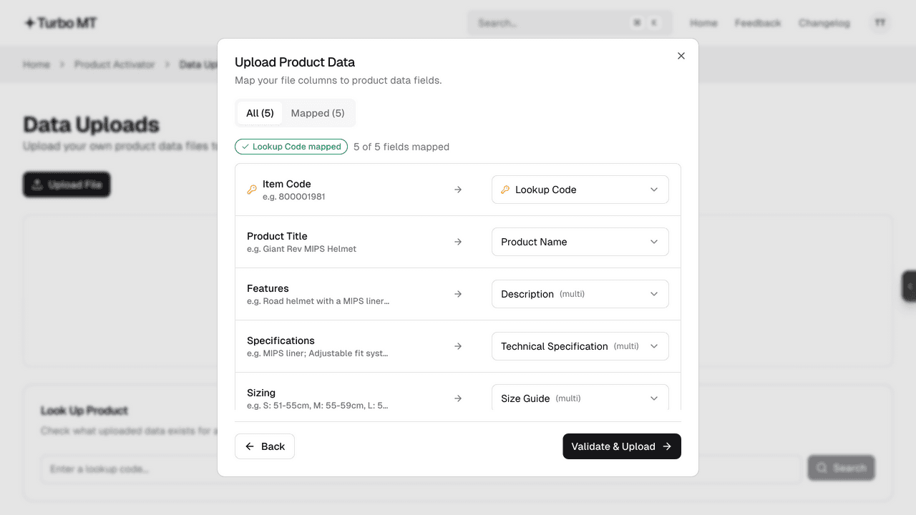Click the '5 of 5 fields mapped' text
916x515 pixels.
pos(401,147)
